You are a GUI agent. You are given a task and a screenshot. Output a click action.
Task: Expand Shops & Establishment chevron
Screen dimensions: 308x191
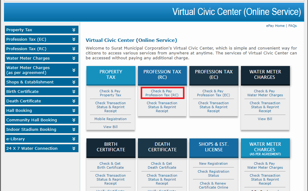(74, 82)
